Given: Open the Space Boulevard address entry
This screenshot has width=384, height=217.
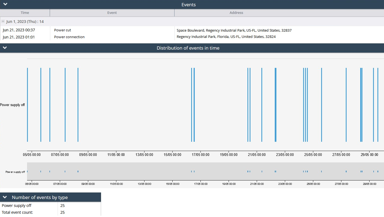Looking at the screenshot, I should [x=234, y=30].
